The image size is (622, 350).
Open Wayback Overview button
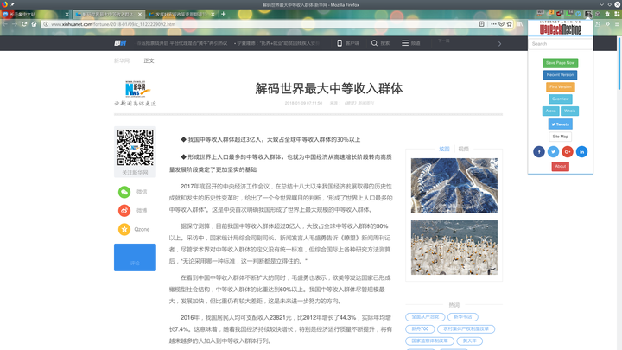(560, 99)
